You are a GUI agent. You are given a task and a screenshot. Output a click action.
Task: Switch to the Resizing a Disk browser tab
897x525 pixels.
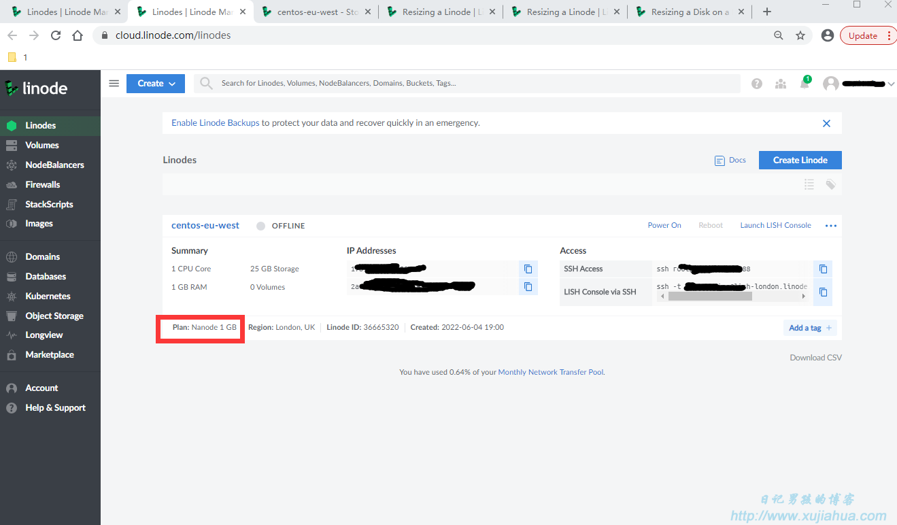tap(688, 12)
